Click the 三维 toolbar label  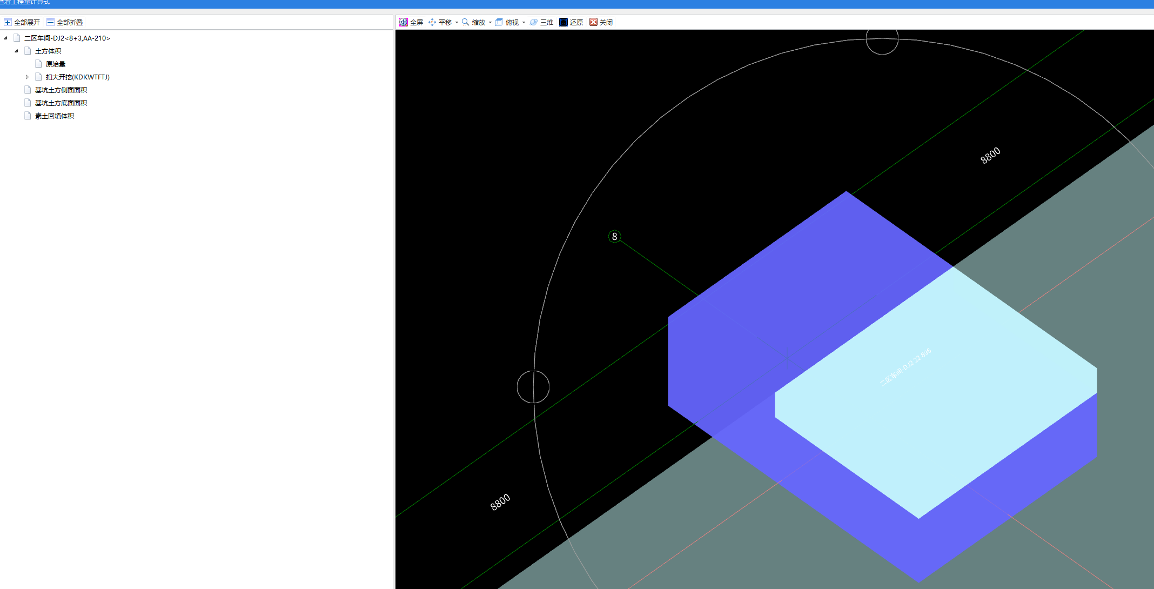[547, 23]
